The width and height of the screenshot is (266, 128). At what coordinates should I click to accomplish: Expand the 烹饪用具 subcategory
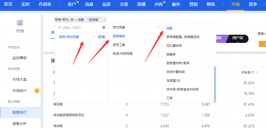(158, 27)
